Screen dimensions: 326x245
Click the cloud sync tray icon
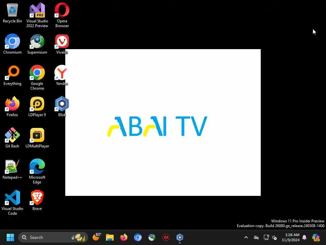tap(256, 237)
